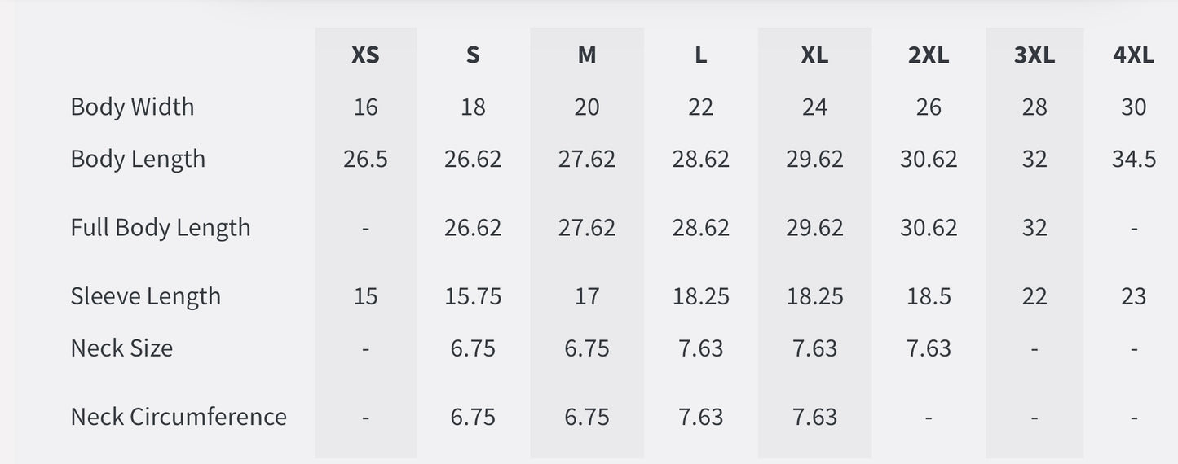The height and width of the screenshot is (464, 1178).
Task: Click the Body Length row label
Action: tap(138, 159)
